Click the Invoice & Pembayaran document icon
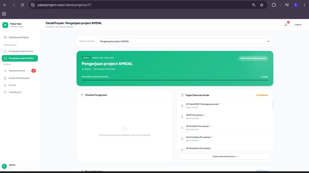 point(5,78)
